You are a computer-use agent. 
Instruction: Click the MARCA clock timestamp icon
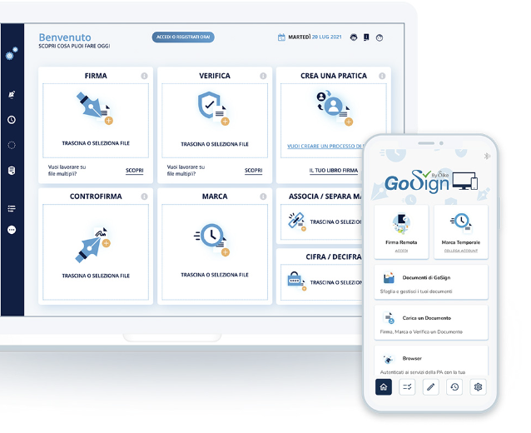pyautogui.click(x=211, y=239)
